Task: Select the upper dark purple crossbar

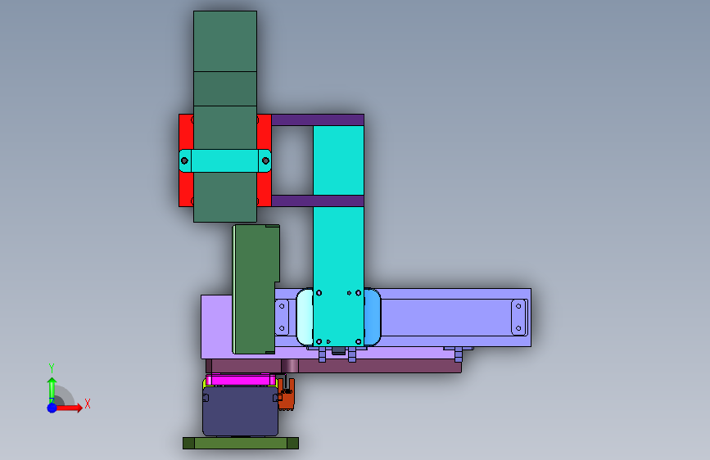Action: pyautogui.click(x=318, y=120)
